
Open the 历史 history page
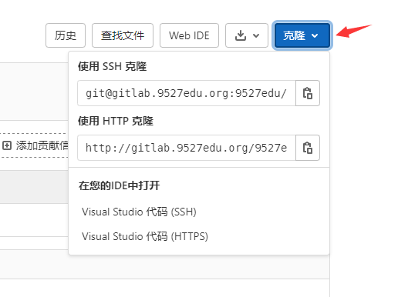(x=66, y=35)
